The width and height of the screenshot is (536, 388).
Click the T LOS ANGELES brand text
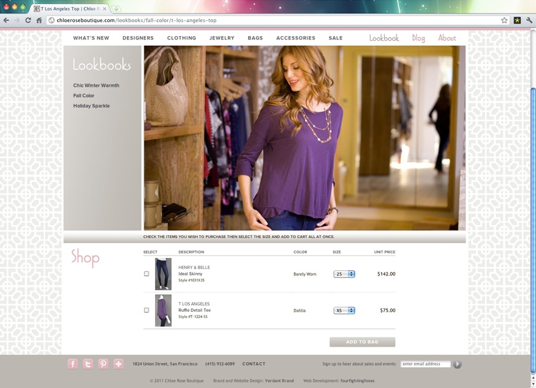click(x=194, y=304)
